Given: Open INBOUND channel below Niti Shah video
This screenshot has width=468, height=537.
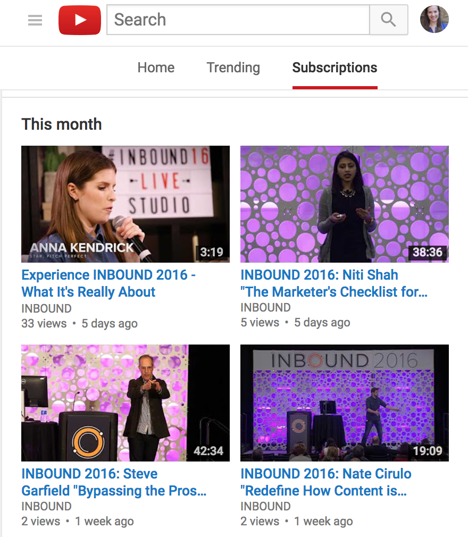Looking at the screenshot, I should 265,308.
